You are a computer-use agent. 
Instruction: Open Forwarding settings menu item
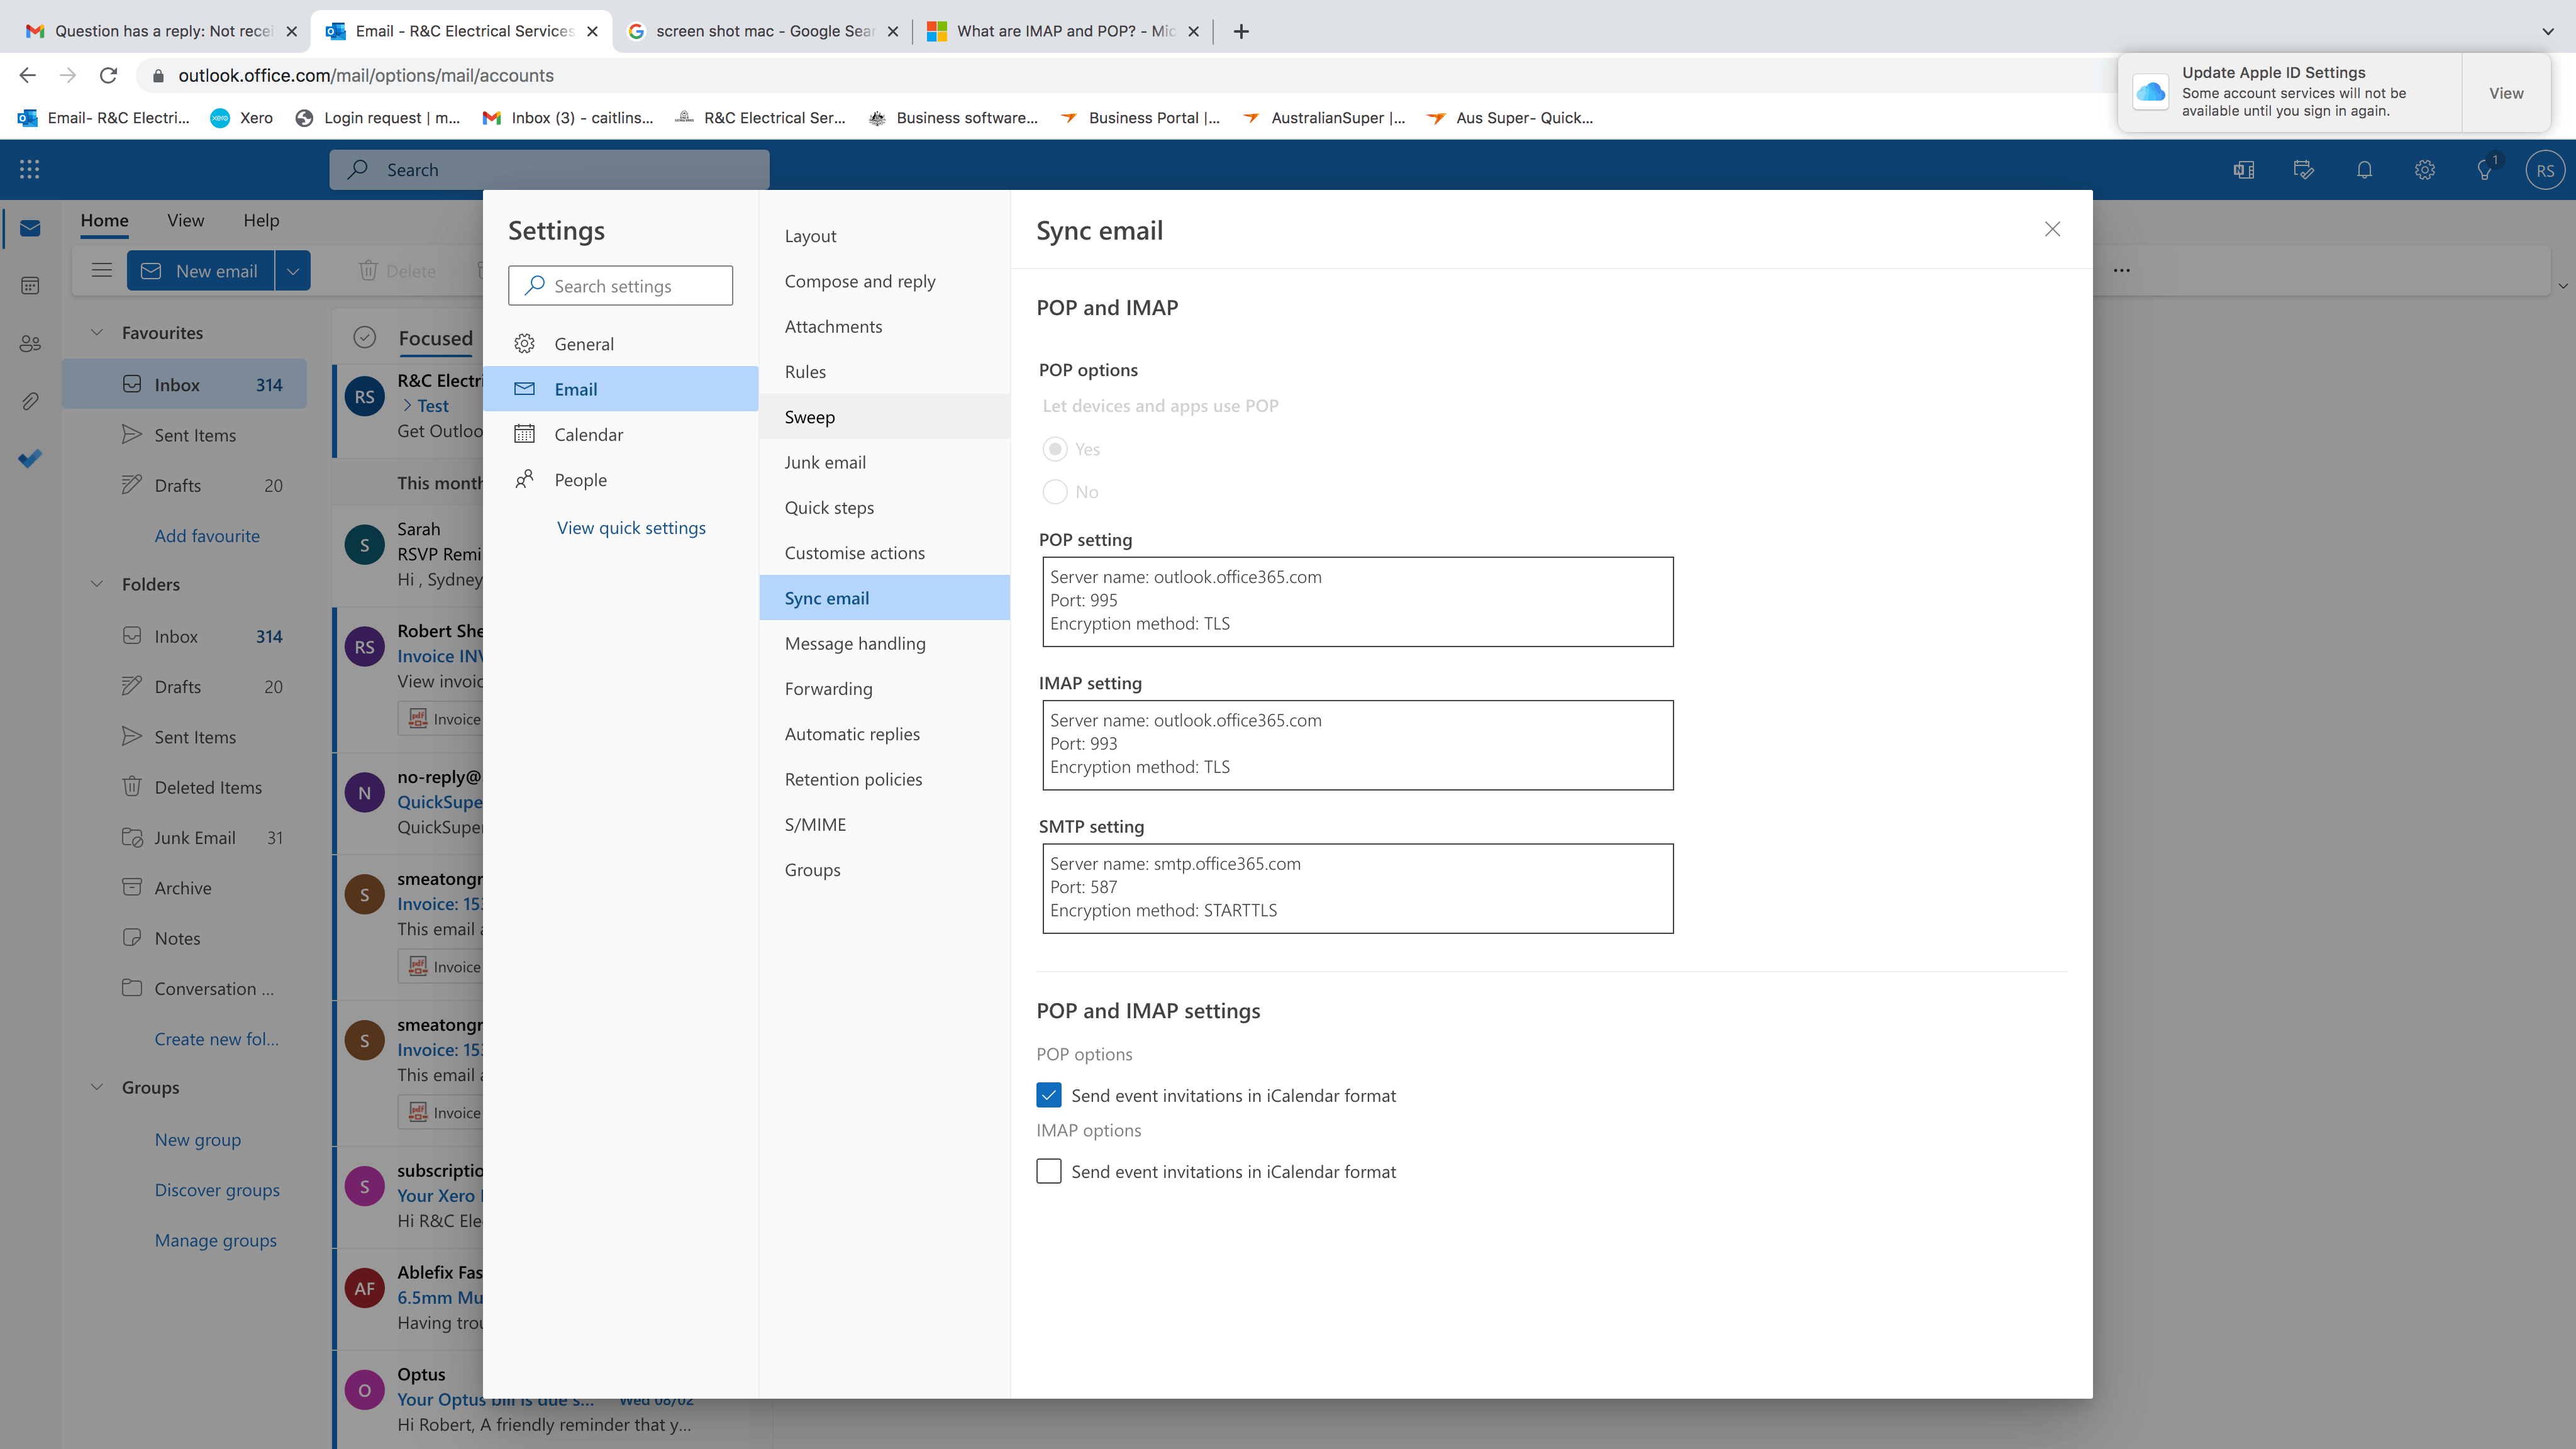coord(828,688)
